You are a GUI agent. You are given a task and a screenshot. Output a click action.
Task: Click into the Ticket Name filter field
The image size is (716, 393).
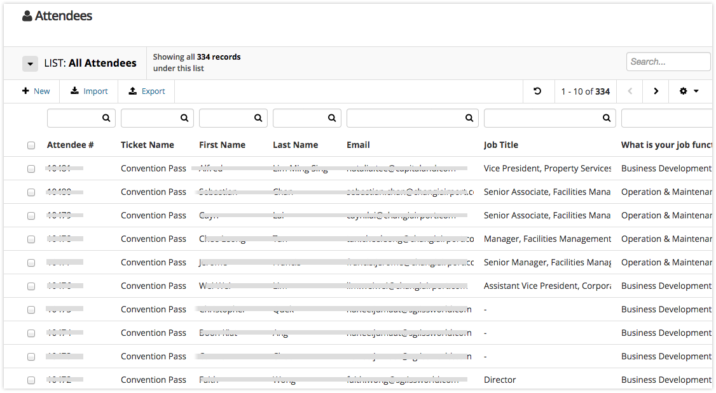coord(150,118)
